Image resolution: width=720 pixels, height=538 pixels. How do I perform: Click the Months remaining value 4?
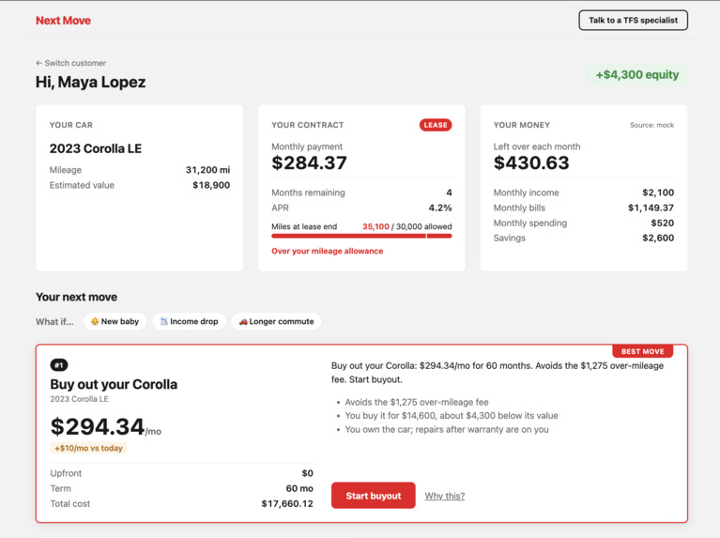(449, 192)
